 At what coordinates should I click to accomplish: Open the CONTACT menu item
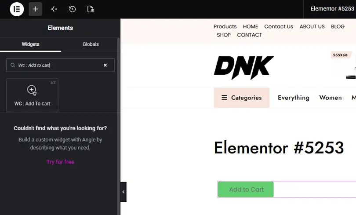(x=249, y=35)
